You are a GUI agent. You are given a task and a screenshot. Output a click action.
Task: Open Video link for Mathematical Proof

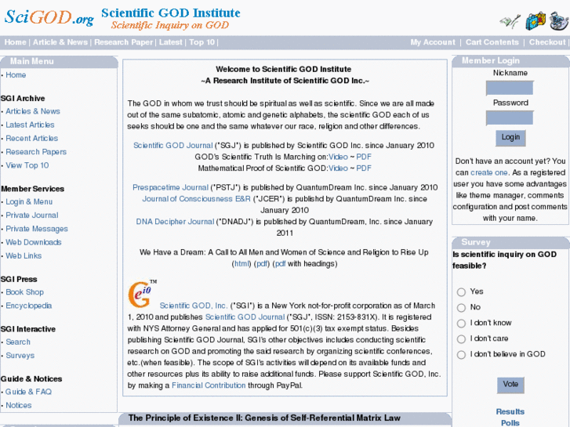[x=338, y=168]
